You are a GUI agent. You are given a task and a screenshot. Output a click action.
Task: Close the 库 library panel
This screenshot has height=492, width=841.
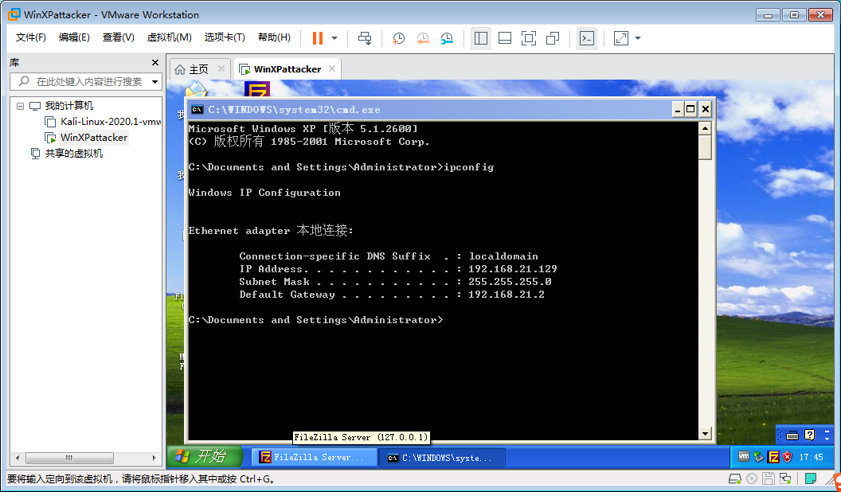tap(155, 63)
